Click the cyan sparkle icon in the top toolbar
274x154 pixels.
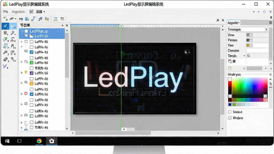click(x=55, y=19)
